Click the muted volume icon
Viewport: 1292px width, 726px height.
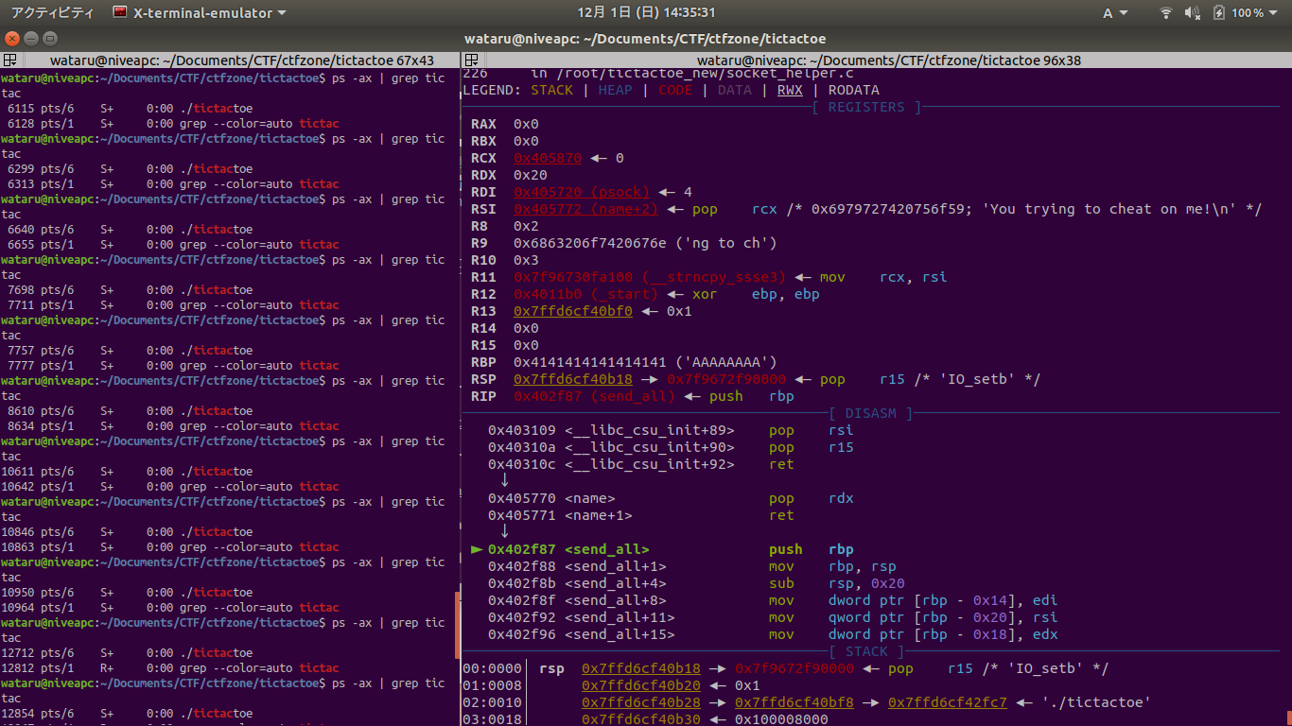click(1192, 12)
